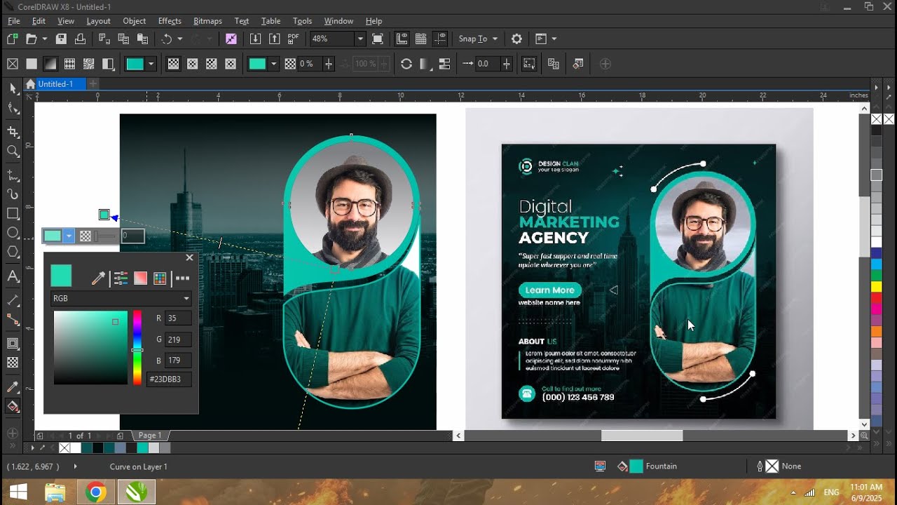Click more options ellipsis in color popup
Image resolution: width=897 pixels, height=505 pixels.
[182, 278]
